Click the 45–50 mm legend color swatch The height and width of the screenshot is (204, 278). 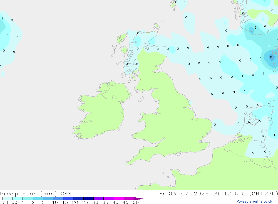129,198
